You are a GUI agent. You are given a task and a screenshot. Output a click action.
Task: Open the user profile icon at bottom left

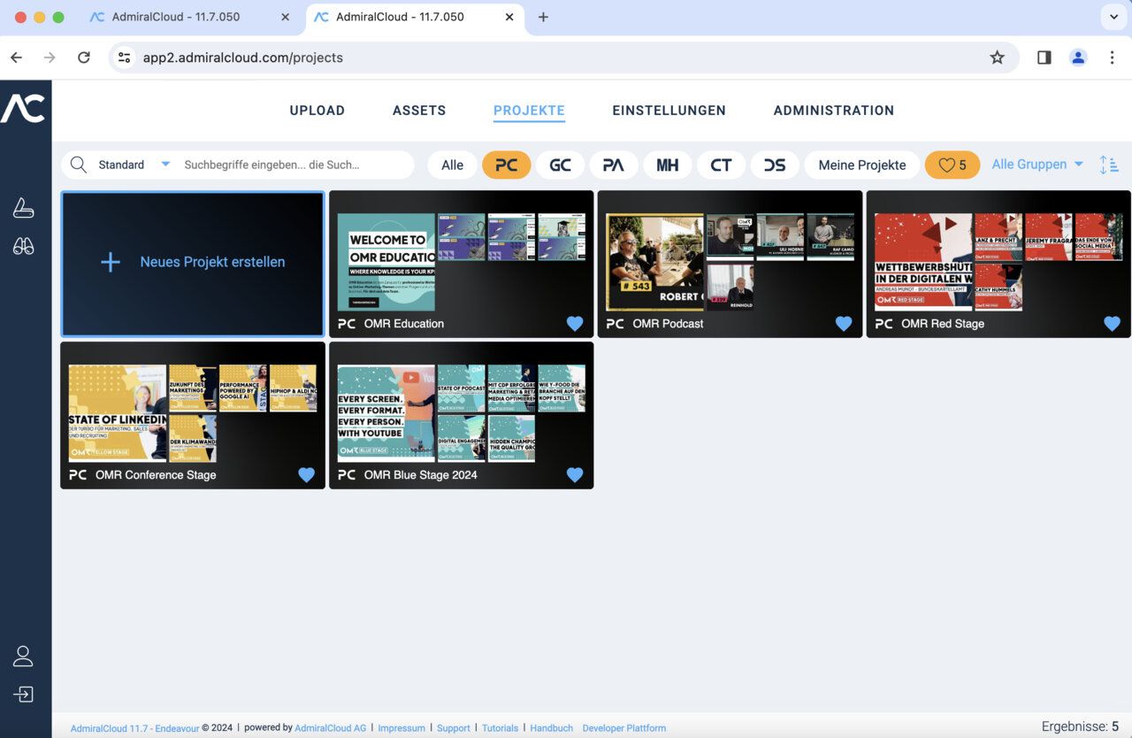[x=24, y=655]
